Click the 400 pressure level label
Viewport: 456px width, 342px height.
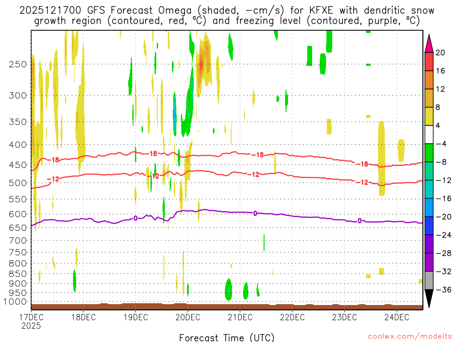coord(18,145)
